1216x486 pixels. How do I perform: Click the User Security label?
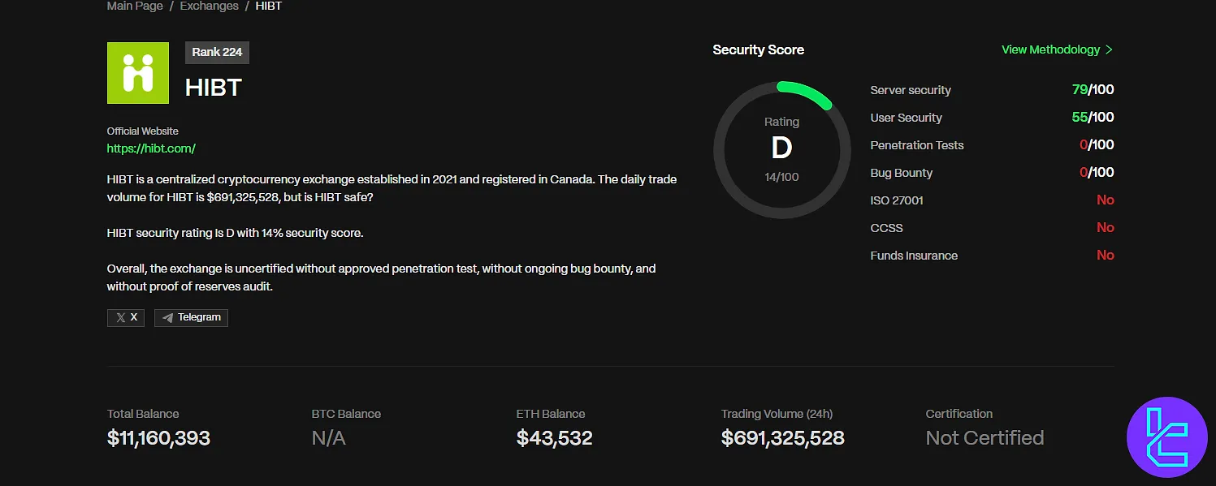[906, 118]
